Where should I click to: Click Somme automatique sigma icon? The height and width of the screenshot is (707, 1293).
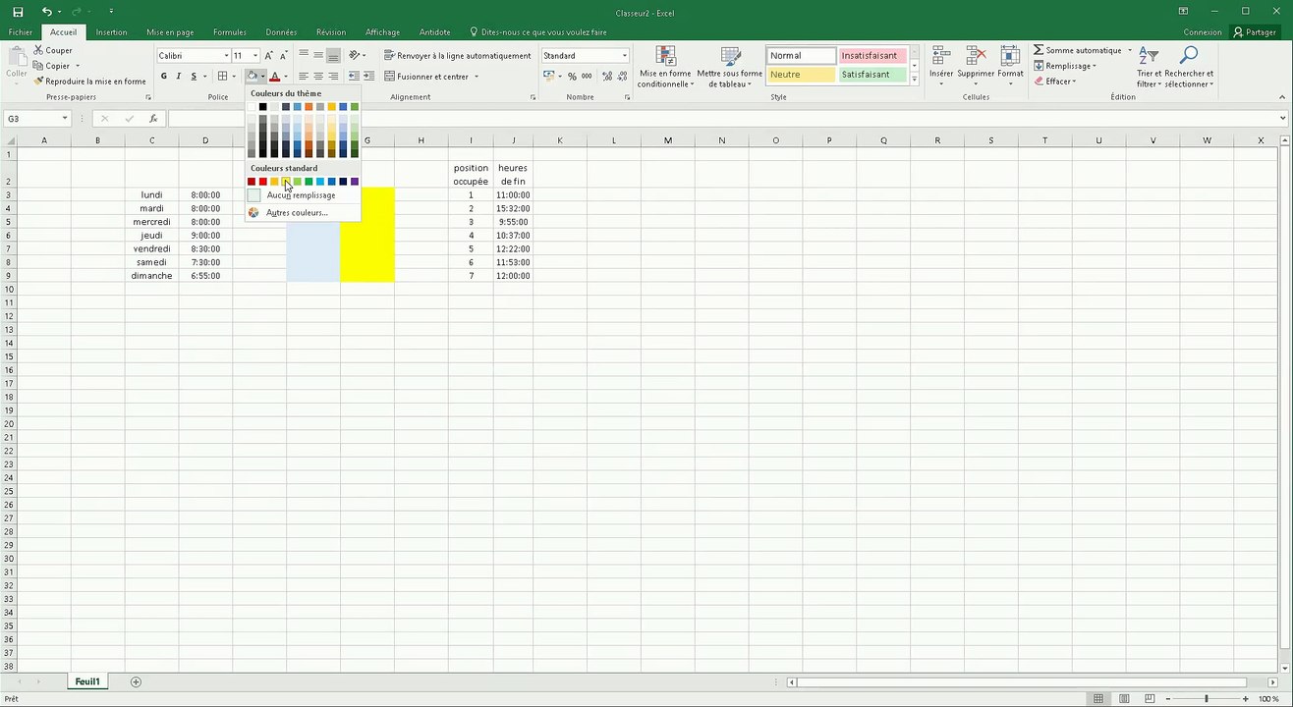1039,50
